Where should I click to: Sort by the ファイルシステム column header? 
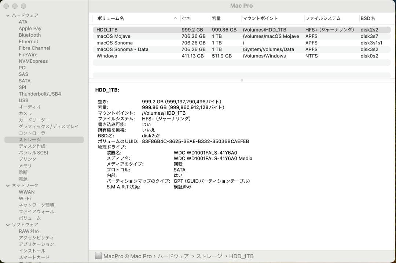click(323, 18)
